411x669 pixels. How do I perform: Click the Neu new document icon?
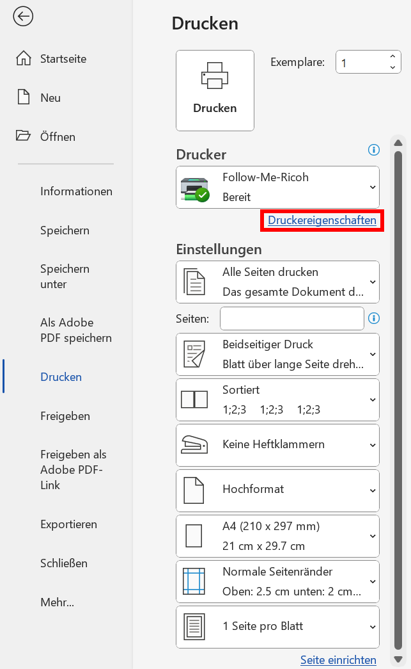[x=24, y=98]
